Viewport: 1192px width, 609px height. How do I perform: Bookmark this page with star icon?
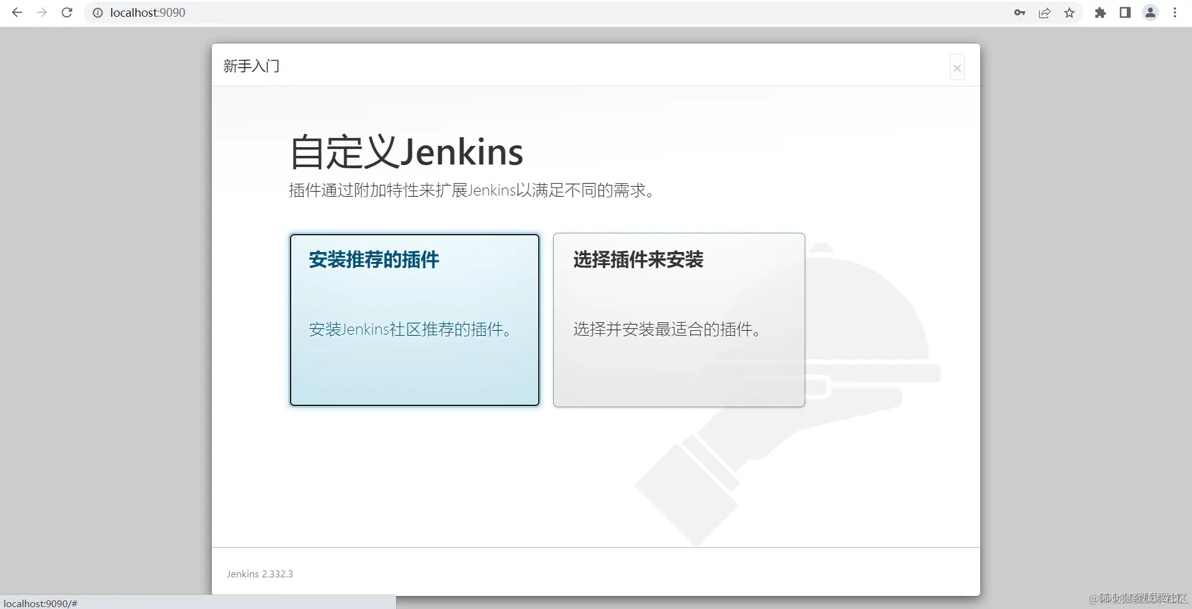[x=1069, y=12]
